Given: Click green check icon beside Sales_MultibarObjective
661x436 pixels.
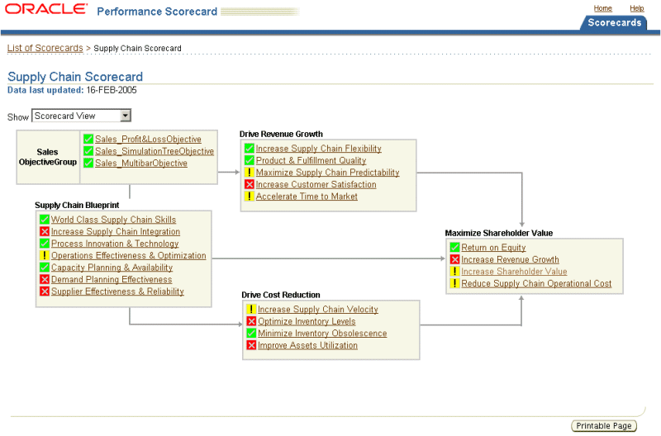Looking at the screenshot, I should [x=88, y=163].
